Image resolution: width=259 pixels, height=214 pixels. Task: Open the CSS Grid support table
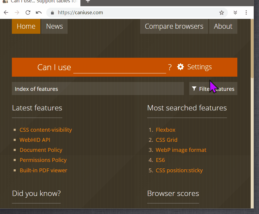pos(166,140)
